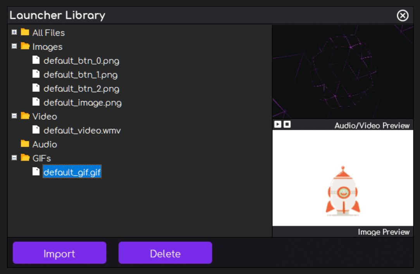
Task: Collapse the GIFs folder
Action: [x=14, y=158]
